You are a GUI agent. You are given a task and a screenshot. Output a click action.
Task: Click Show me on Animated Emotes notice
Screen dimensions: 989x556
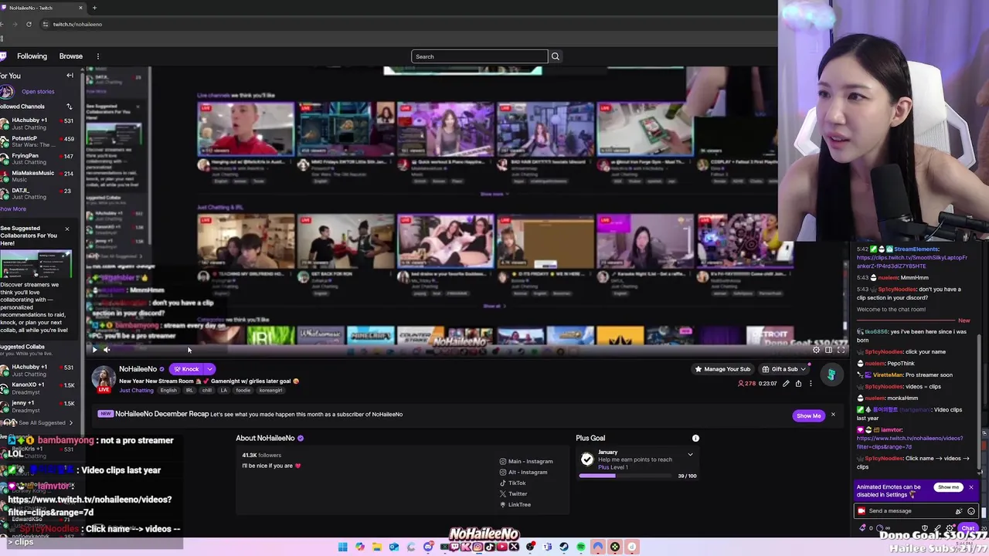pyautogui.click(x=948, y=487)
